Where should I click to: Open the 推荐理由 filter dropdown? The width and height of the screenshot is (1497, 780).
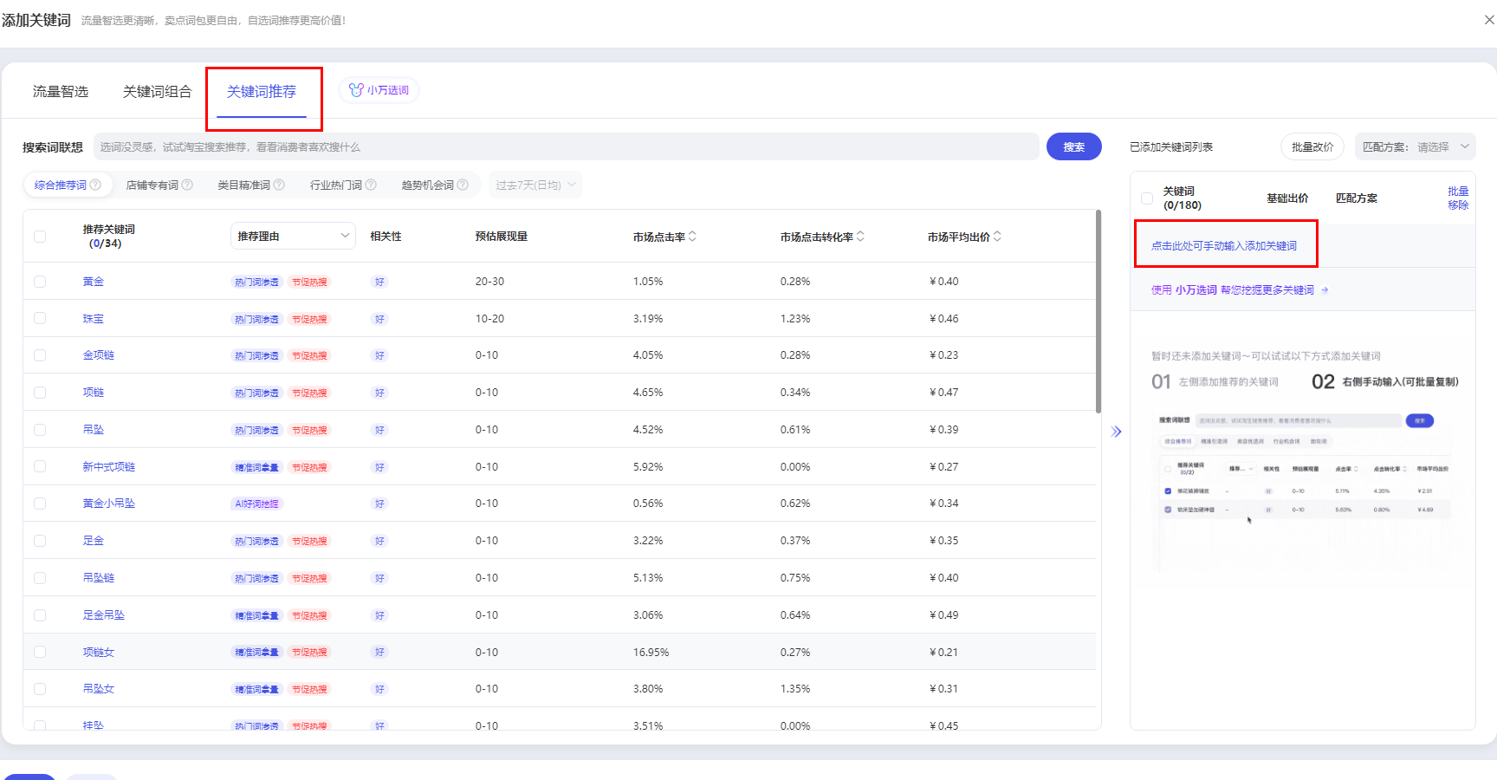293,236
